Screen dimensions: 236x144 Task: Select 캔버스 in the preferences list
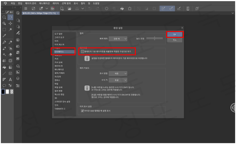[57, 80]
